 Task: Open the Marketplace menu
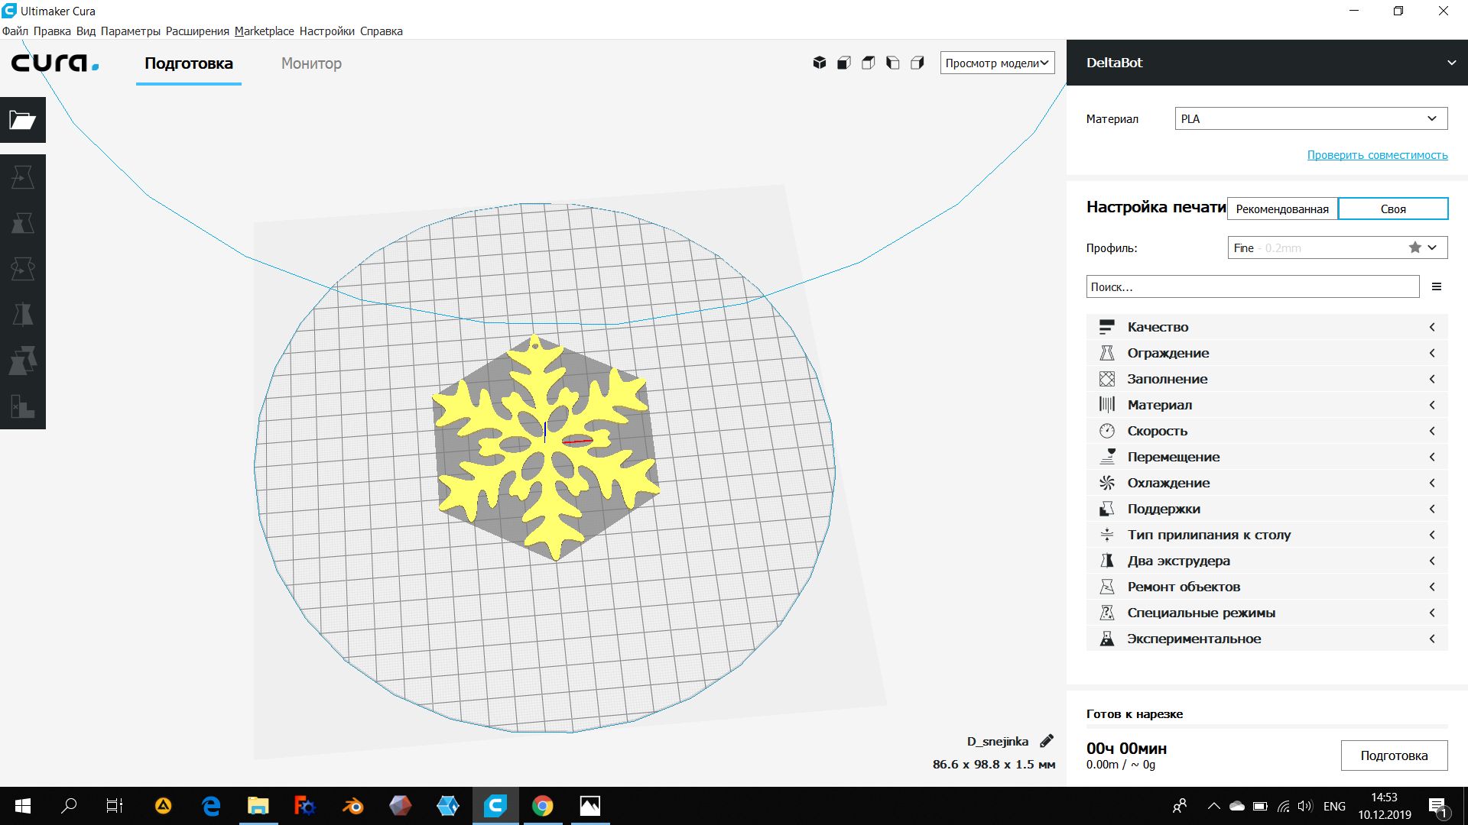[265, 31]
